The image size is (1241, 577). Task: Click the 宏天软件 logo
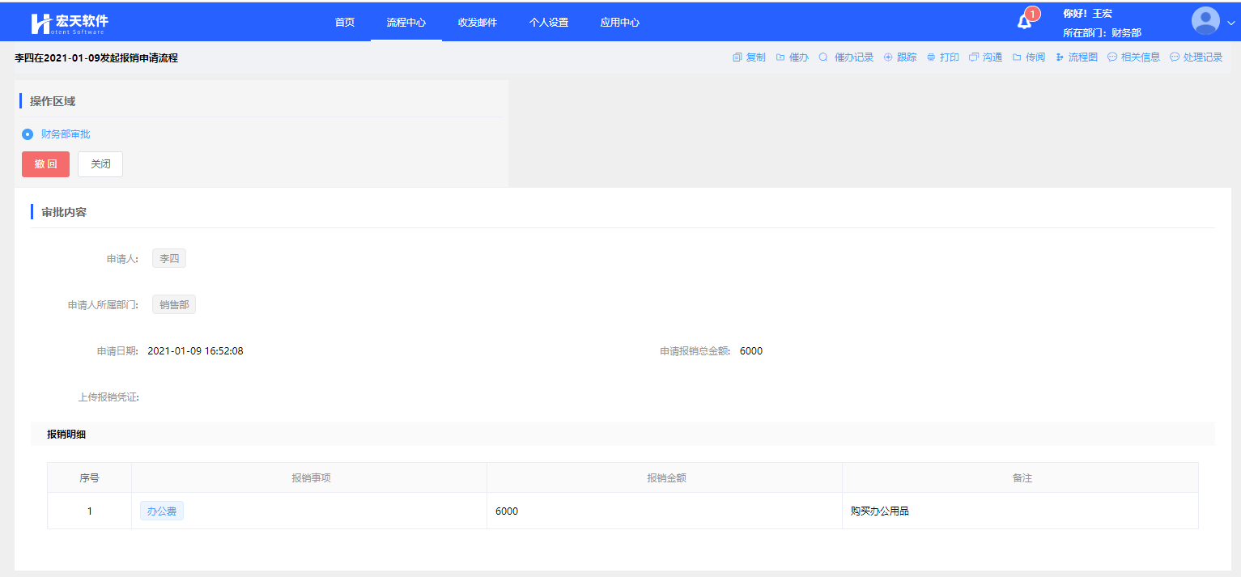(x=69, y=23)
